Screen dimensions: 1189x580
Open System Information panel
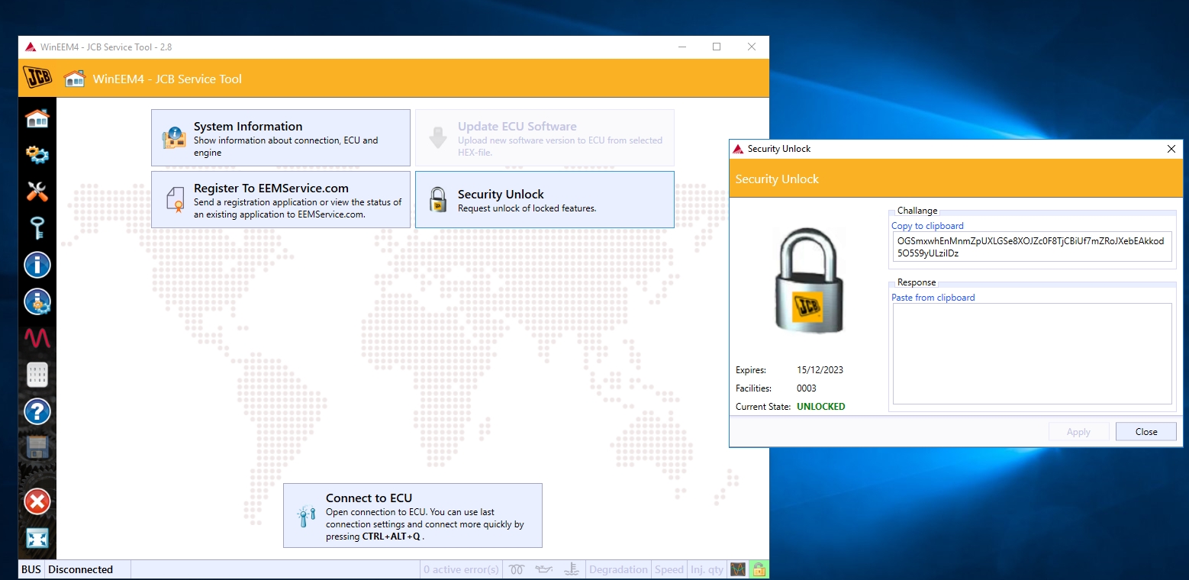280,137
